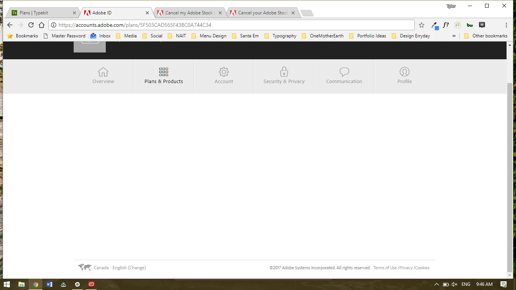Open the Terms of Use link
Image resolution: width=516 pixels, height=290 pixels.
pos(385,268)
